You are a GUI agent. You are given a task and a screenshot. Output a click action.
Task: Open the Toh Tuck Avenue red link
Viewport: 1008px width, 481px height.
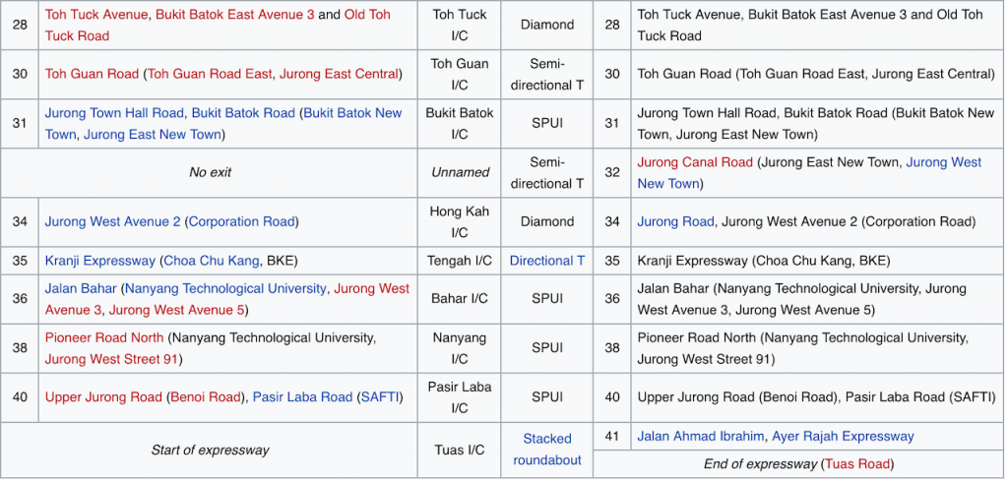point(96,15)
